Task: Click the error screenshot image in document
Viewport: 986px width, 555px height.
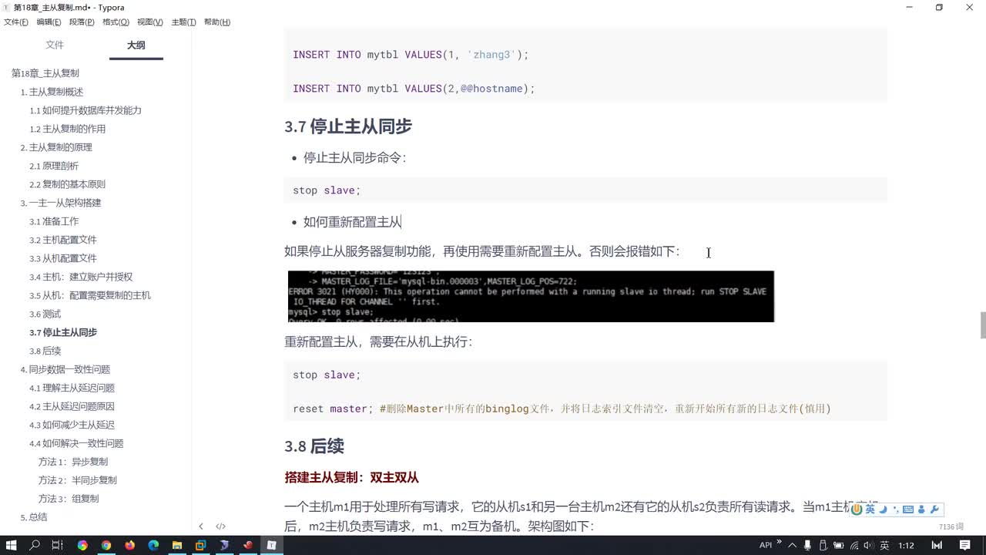Action: point(531,296)
